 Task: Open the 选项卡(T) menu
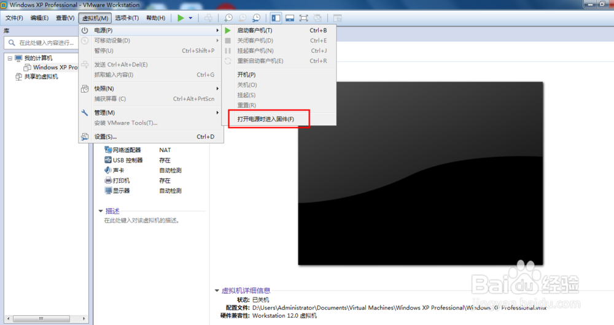[x=127, y=18]
